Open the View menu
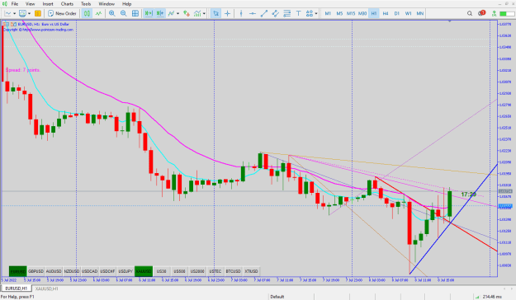The height and width of the screenshot is (300, 516). [x=30, y=4]
